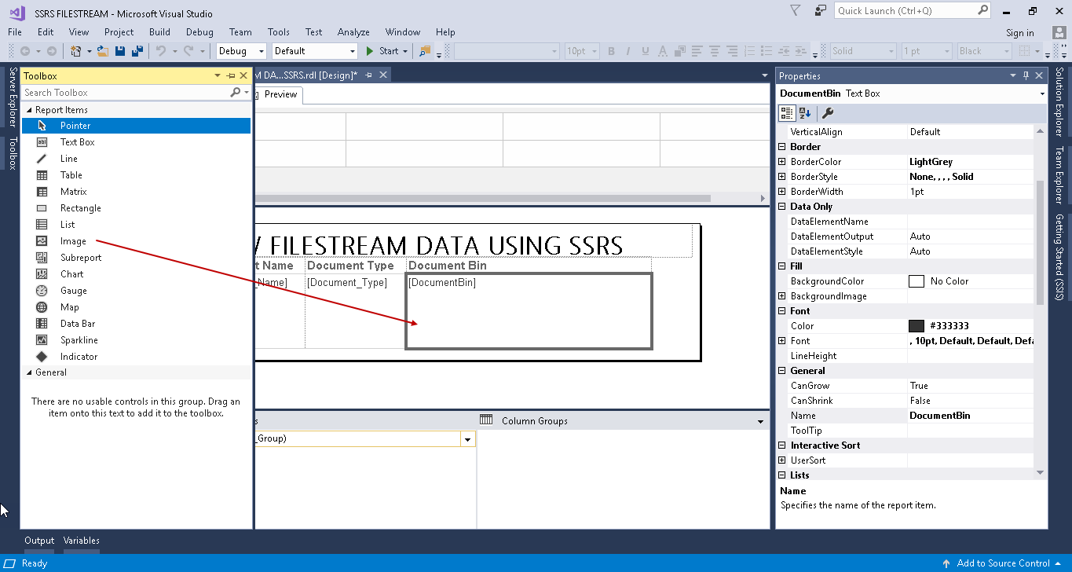The image size is (1072, 572).
Task: Click the feedback icon near Quick Launch
Action: 821,11
